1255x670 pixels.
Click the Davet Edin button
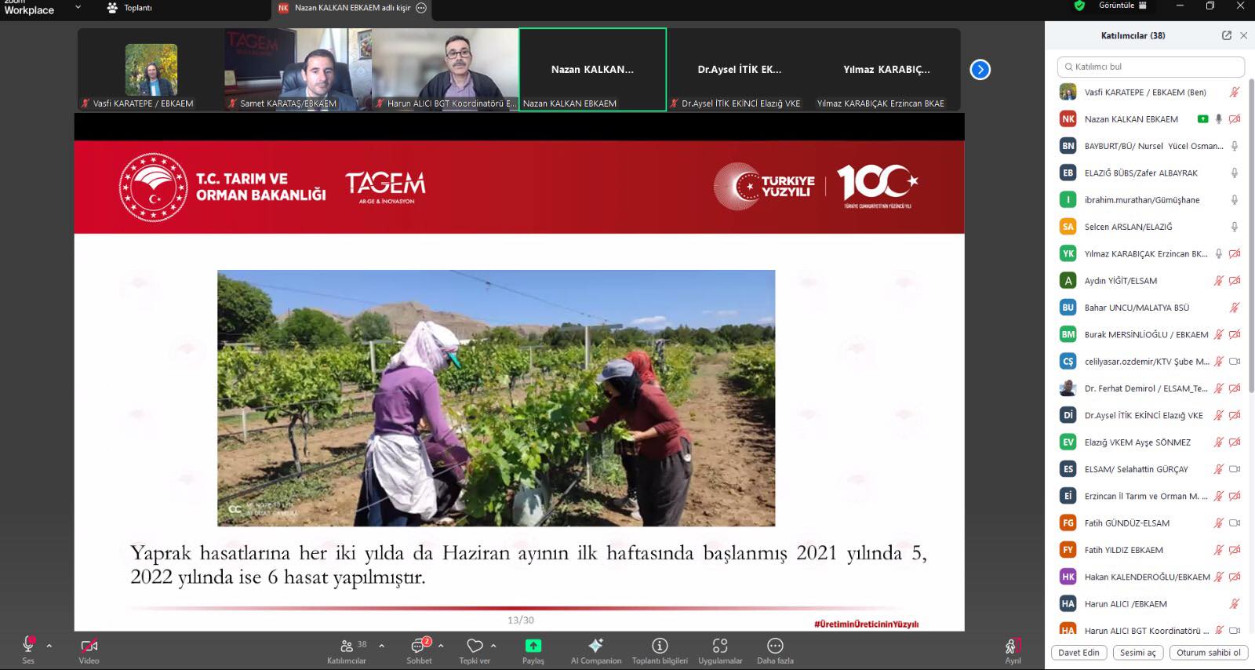[x=1079, y=653]
